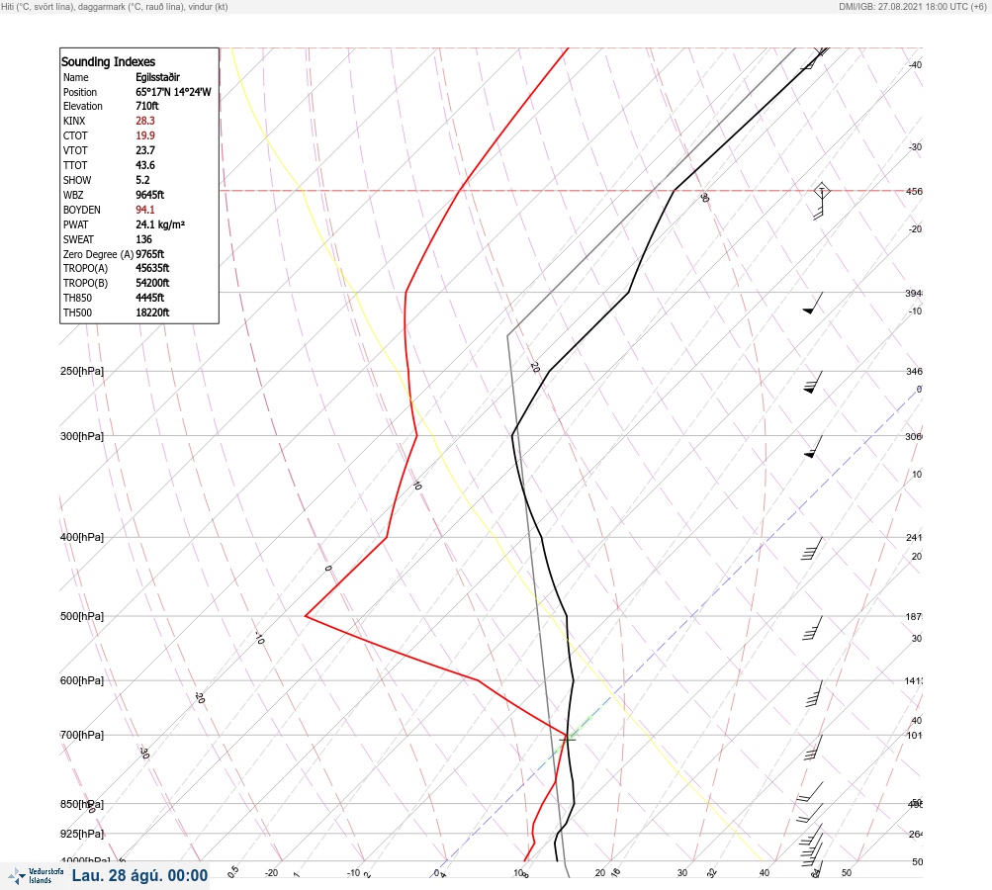Click the KINX value 28.3
Viewport: 992px width, 890px height.
[144, 121]
